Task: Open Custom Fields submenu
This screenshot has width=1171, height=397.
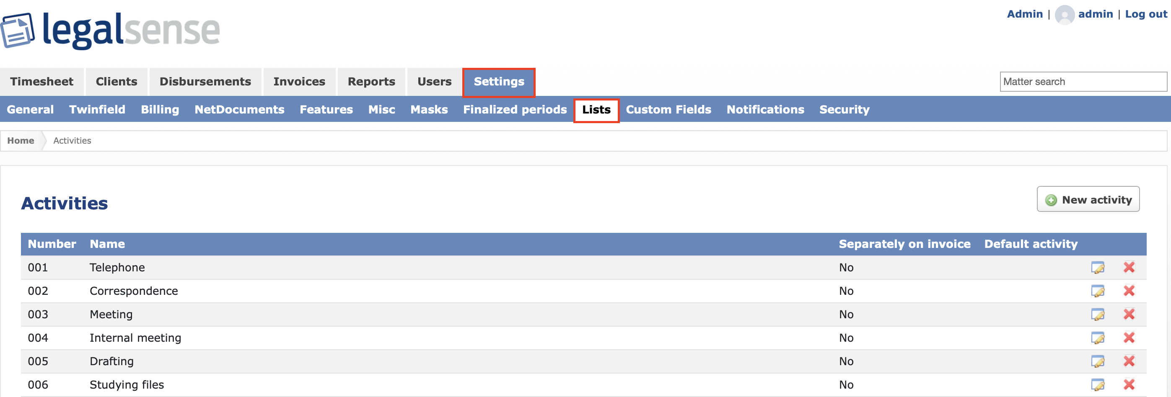Action: (x=668, y=109)
